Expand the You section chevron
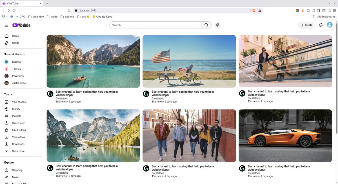 11,94
